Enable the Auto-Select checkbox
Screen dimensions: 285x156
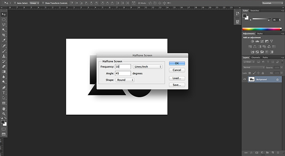[15, 3]
